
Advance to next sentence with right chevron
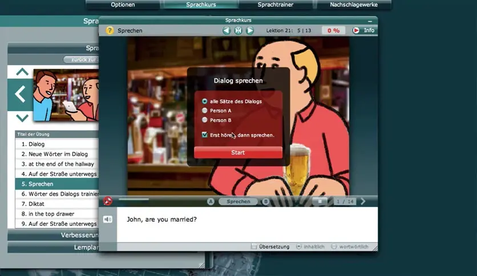pos(363,201)
